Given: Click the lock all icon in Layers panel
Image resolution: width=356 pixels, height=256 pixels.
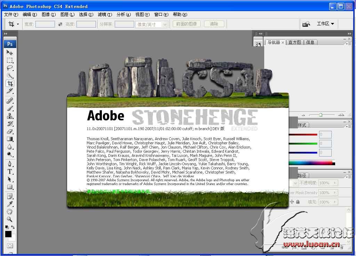Looking at the screenshot, I should 298,202.
